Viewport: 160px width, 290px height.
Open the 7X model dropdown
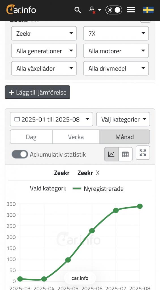(116, 33)
